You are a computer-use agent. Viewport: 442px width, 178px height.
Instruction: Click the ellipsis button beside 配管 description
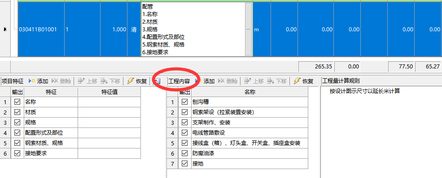click(x=248, y=29)
